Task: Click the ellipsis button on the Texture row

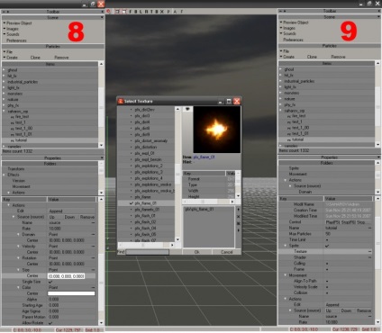Action: pyautogui.click(x=370, y=251)
